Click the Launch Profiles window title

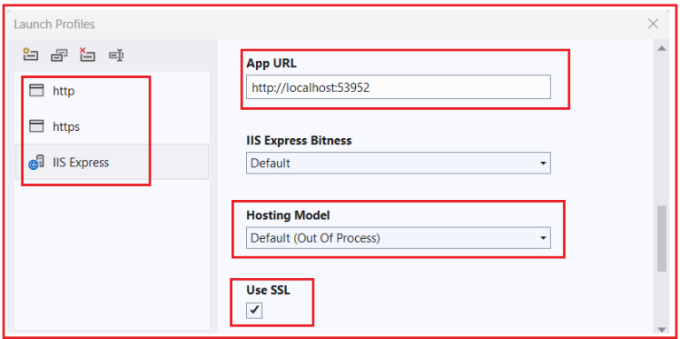(x=54, y=24)
